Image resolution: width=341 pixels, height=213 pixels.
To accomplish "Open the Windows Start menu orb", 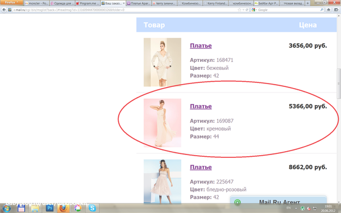I will 6,208.
